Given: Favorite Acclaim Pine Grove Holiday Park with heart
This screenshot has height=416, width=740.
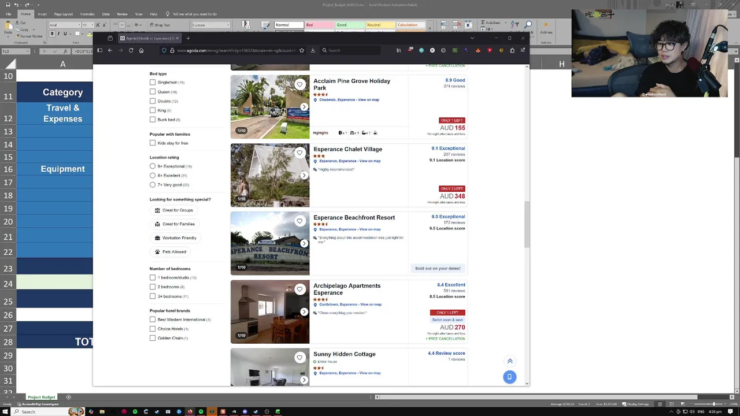Looking at the screenshot, I should pyautogui.click(x=299, y=84).
